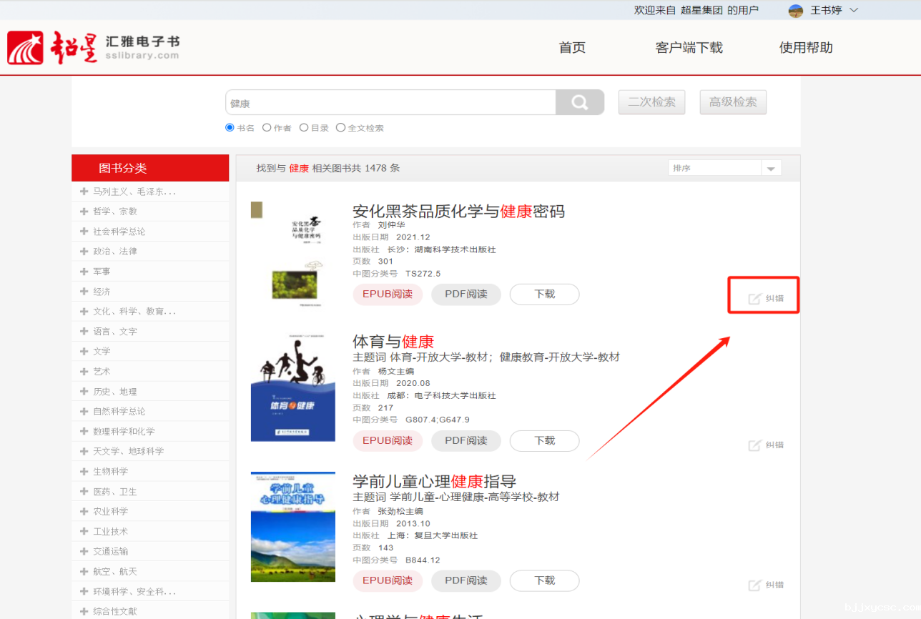Screen dimensions: 921x619
Task: Click plus icon beside 生物科学
Action: click(x=84, y=472)
